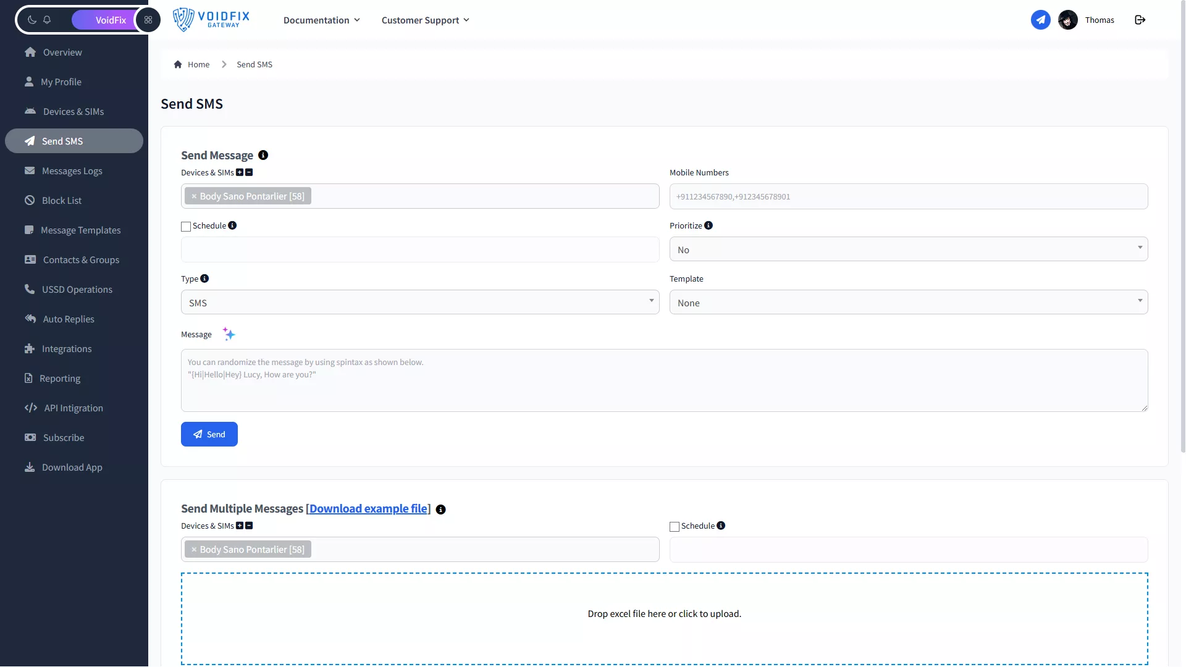Open the grid apps icon
Screen dimensions: 1186x667
(148, 20)
